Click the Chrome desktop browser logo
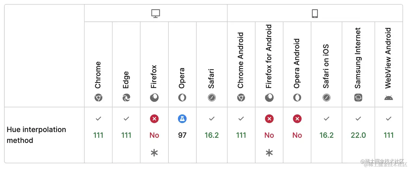The height and width of the screenshot is (169, 409). tap(98, 98)
